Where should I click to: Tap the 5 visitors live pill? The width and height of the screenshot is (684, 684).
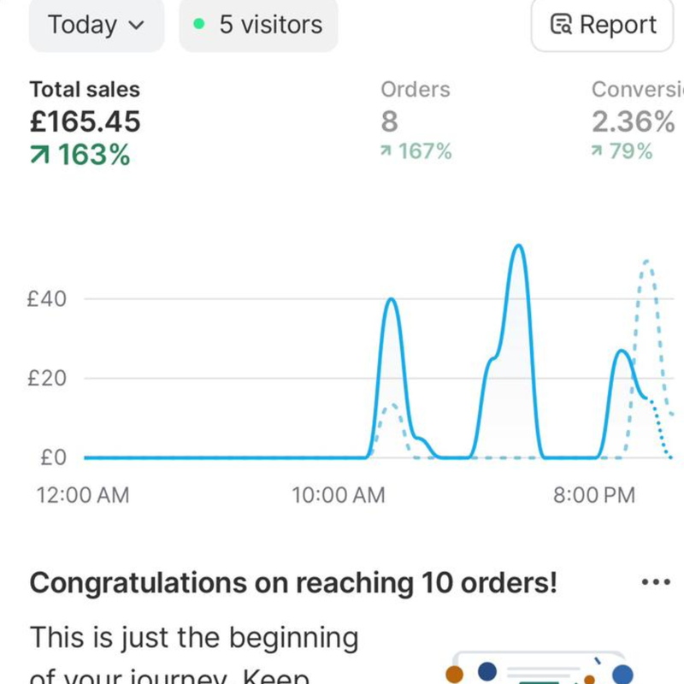pyautogui.click(x=258, y=25)
